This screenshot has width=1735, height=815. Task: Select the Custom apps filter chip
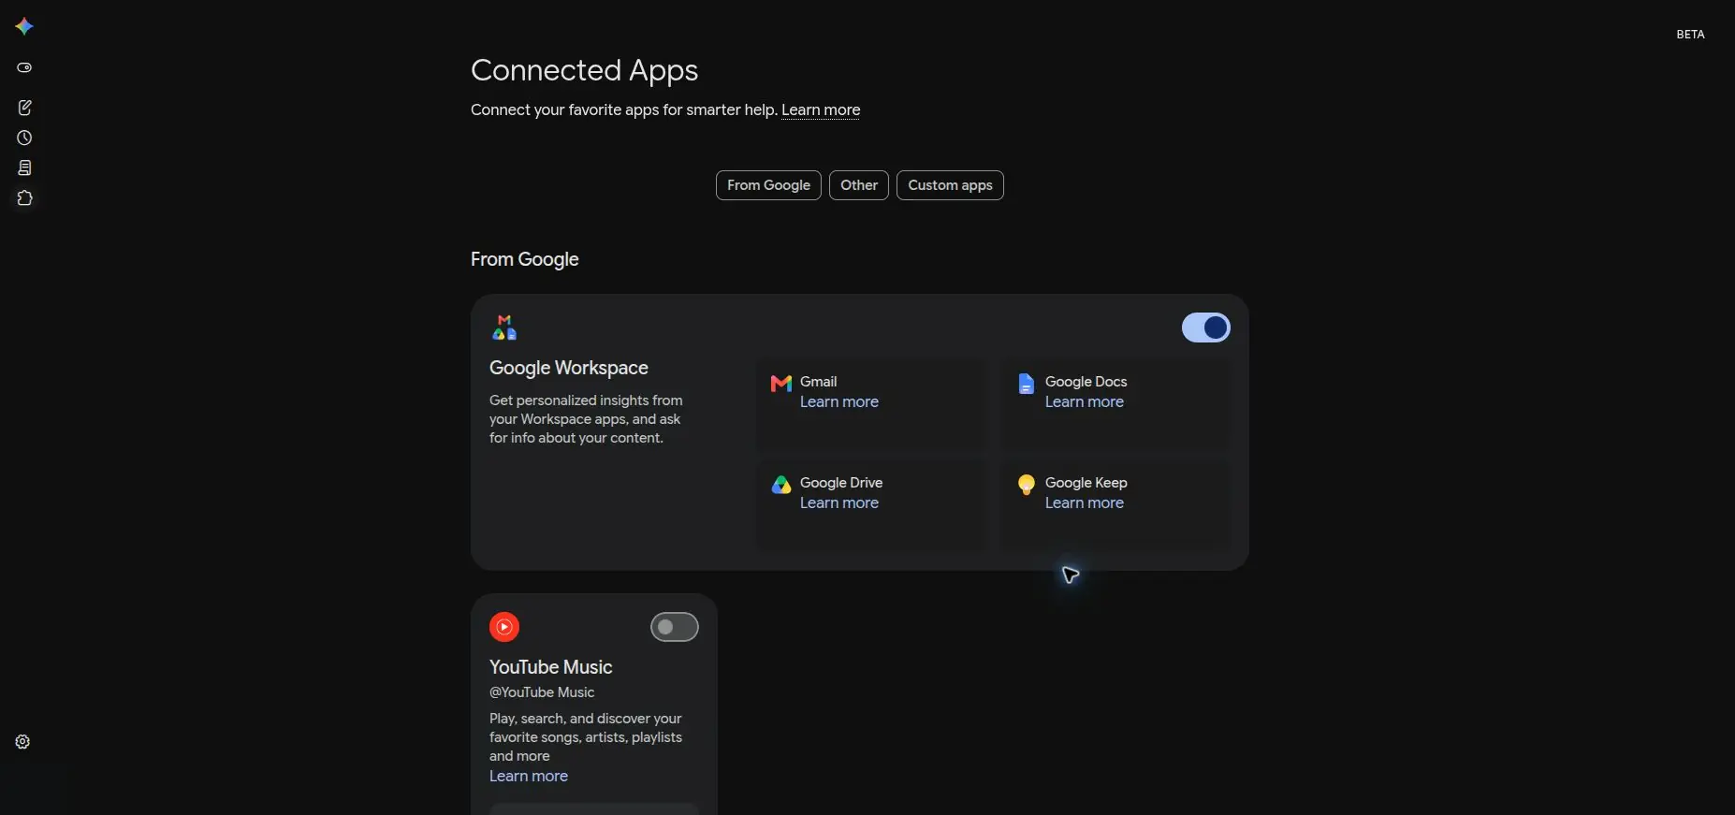pyautogui.click(x=950, y=185)
